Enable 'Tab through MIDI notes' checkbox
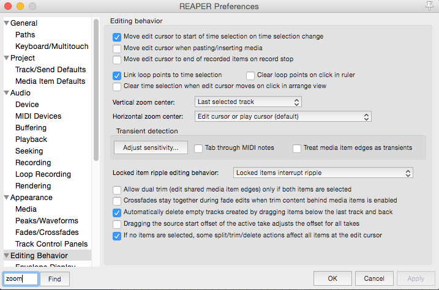The height and width of the screenshot is (290, 439). (x=198, y=147)
